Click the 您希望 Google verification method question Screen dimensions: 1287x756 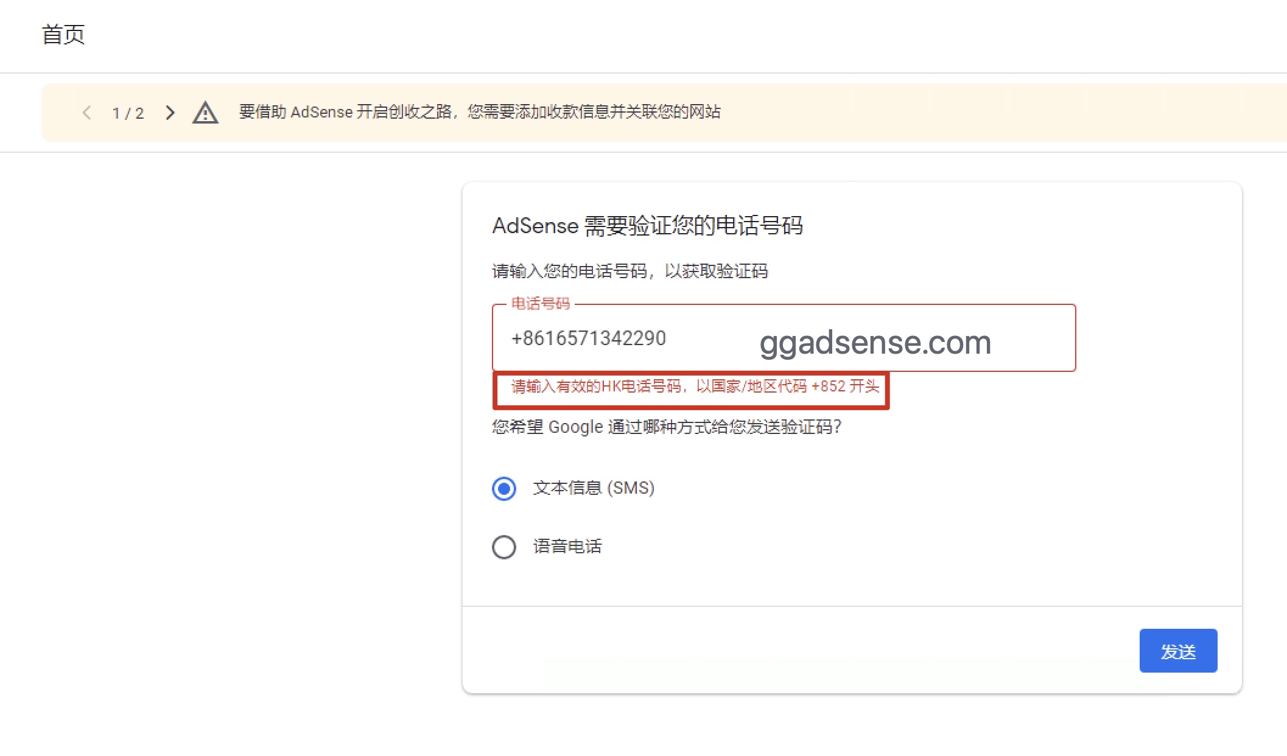pos(667,427)
